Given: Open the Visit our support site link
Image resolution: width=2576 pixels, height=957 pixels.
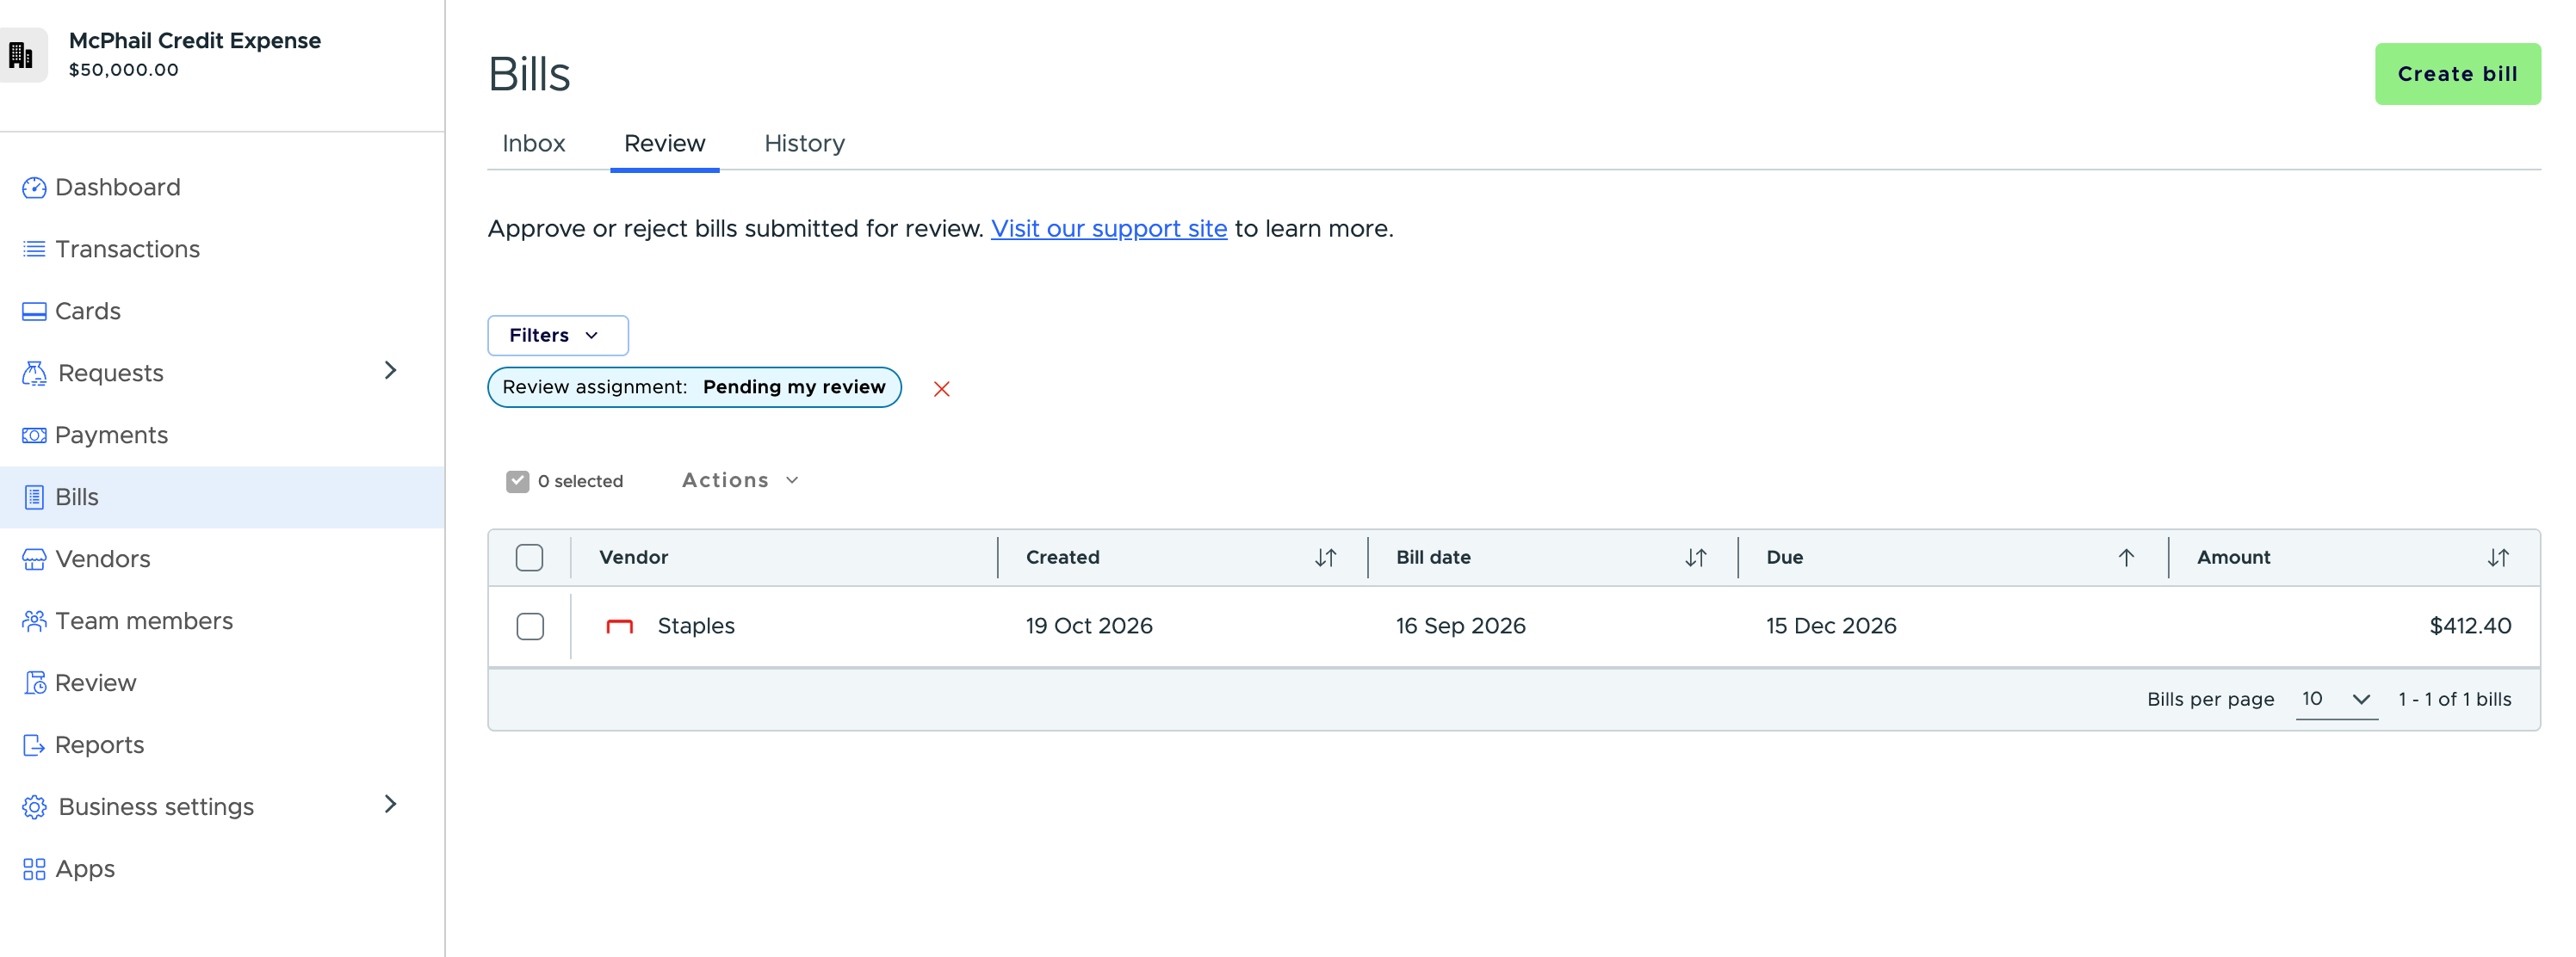Looking at the screenshot, I should click(x=1108, y=228).
